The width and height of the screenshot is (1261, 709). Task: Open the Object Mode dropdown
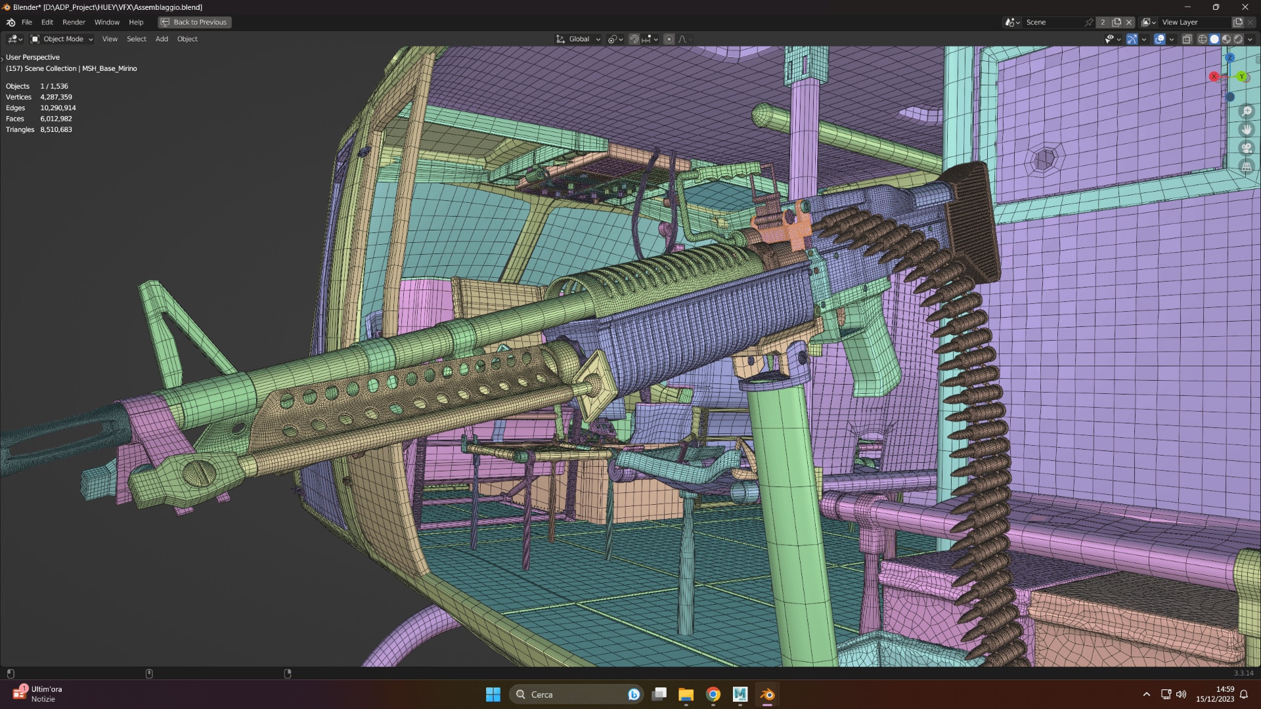pyautogui.click(x=62, y=39)
